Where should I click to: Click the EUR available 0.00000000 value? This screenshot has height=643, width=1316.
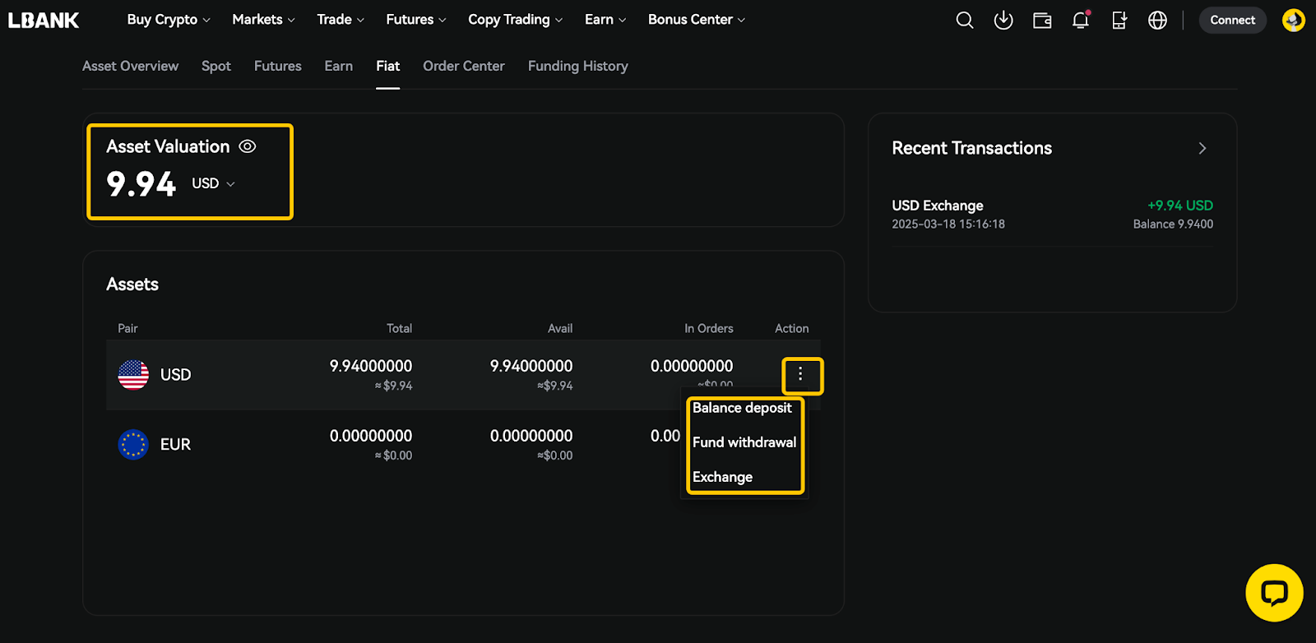[x=531, y=436]
